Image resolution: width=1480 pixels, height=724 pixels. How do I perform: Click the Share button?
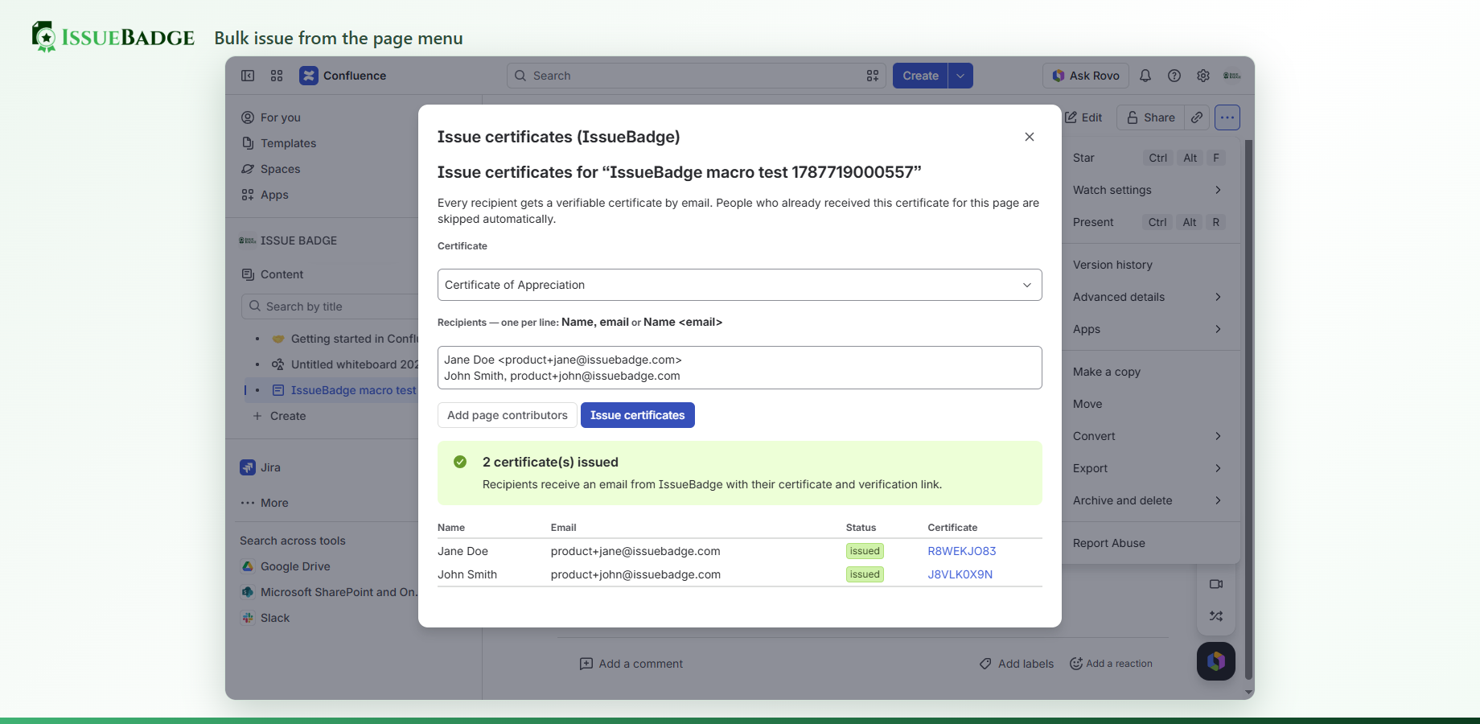click(x=1150, y=117)
